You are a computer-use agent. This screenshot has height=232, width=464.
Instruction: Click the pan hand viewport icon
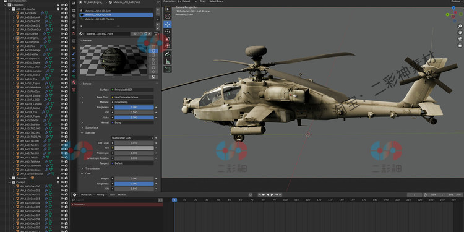pyautogui.click(x=460, y=33)
